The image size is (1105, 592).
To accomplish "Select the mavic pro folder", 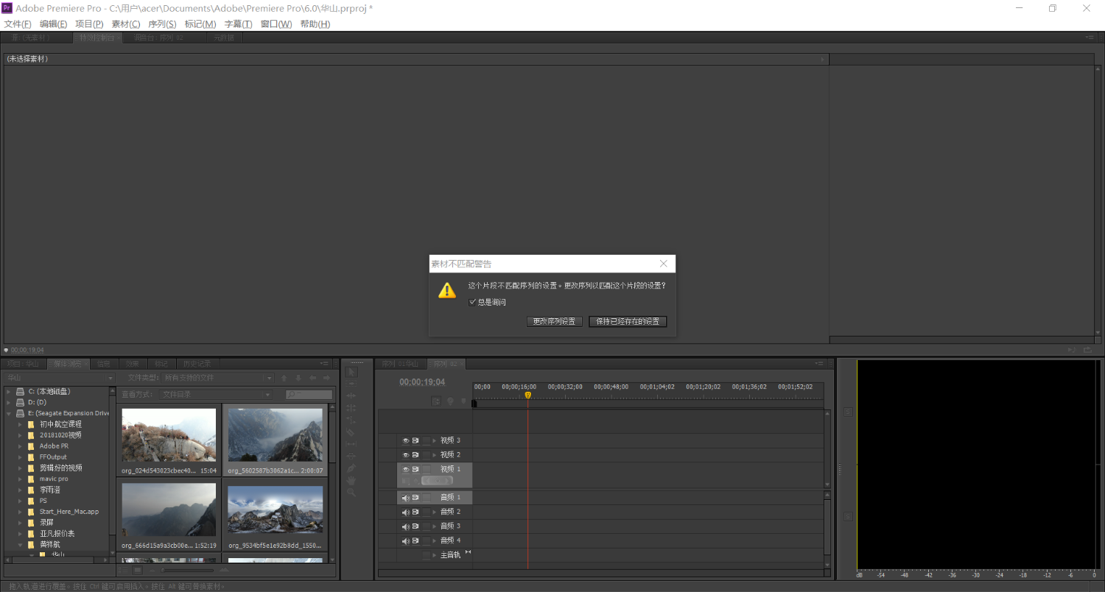I will tap(54, 479).
